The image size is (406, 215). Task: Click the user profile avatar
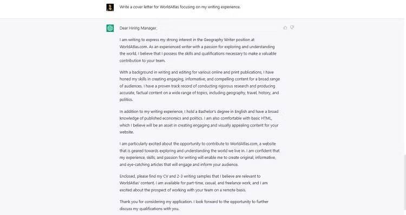click(110, 7)
